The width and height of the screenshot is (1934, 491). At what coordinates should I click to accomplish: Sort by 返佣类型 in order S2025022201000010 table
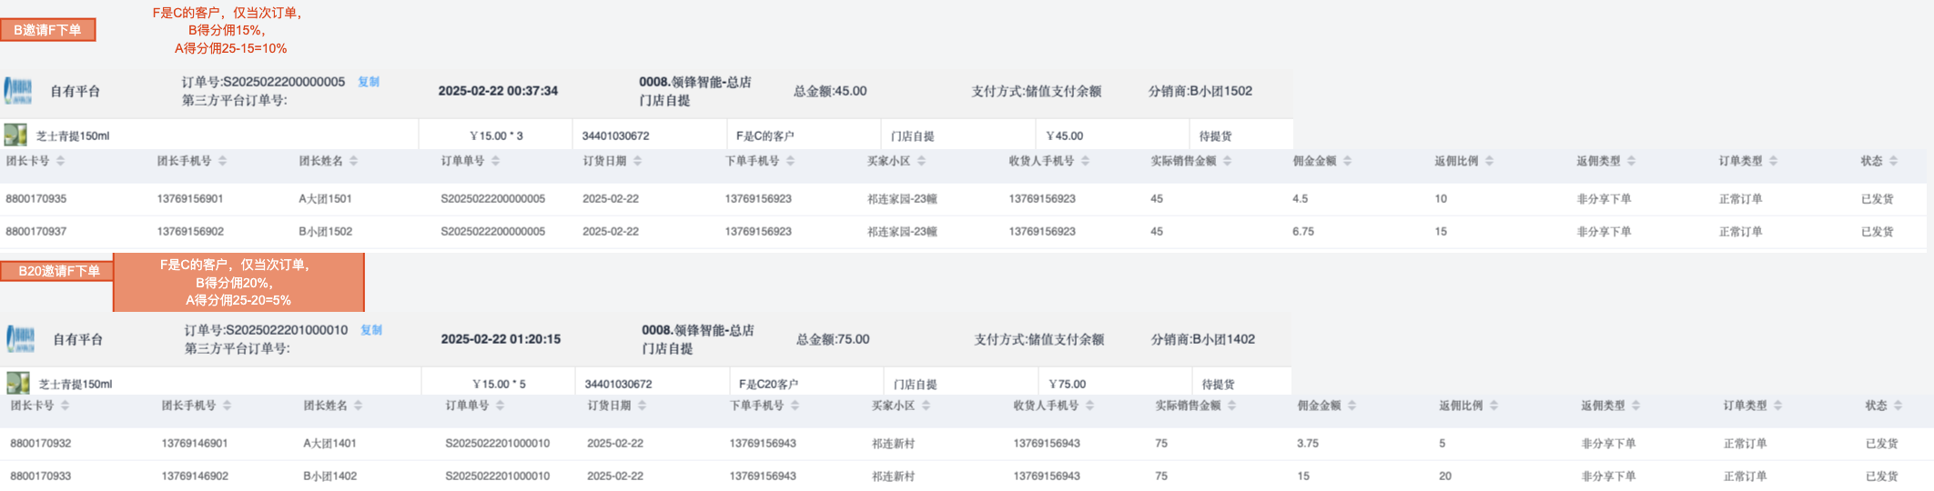(1636, 406)
